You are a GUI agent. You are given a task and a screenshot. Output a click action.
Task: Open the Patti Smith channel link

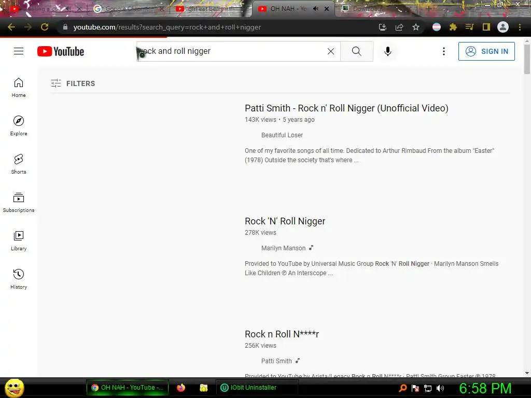pyautogui.click(x=276, y=361)
